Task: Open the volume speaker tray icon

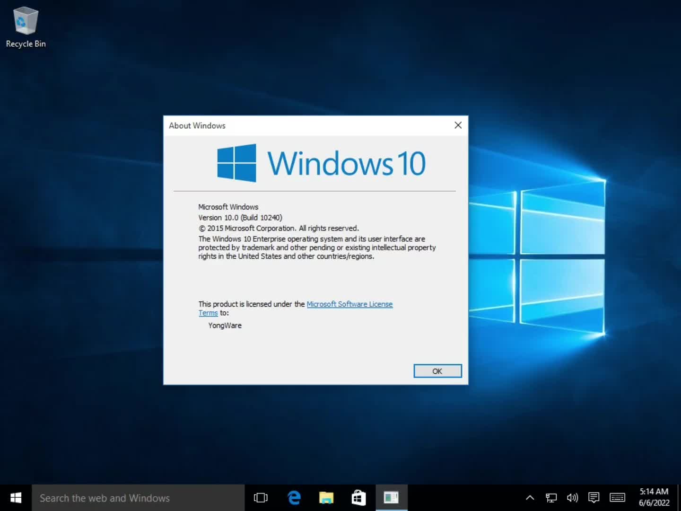Action: (573, 498)
